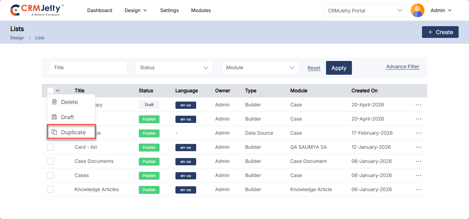
Task: Open the CRMJetty Portal selector dropdown
Action: 365,11
